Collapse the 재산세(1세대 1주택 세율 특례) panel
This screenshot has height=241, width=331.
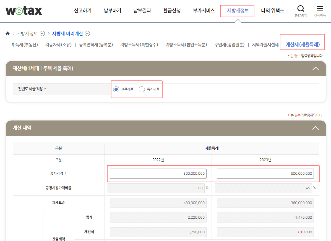(316, 69)
